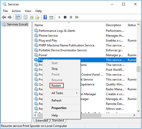Toggle Show/Hide Console Tree icon
The width and height of the screenshot is (142, 129).
pos(18,17)
